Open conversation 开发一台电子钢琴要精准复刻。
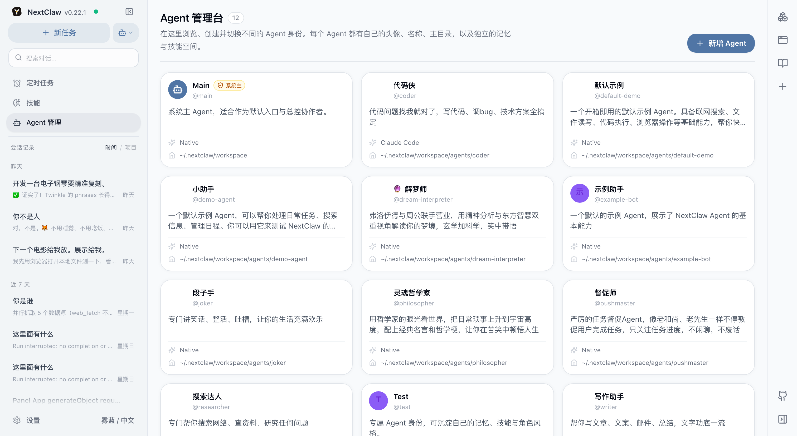 pos(73,189)
